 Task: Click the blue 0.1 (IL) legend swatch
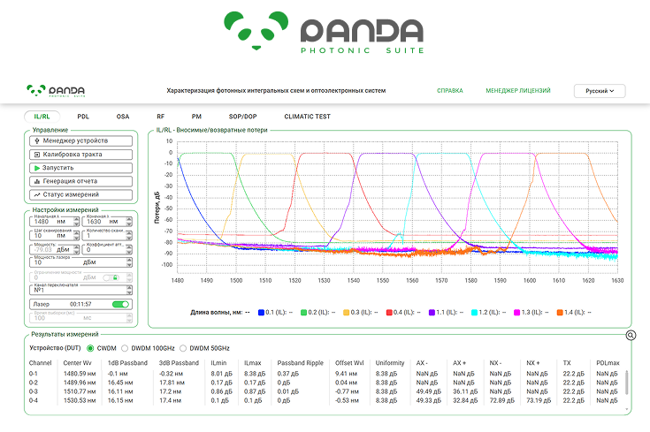coord(261,313)
